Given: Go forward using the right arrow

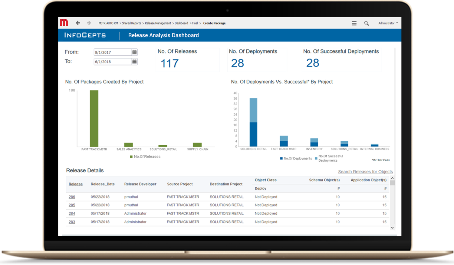Looking at the screenshot, I should (x=89, y=23).
